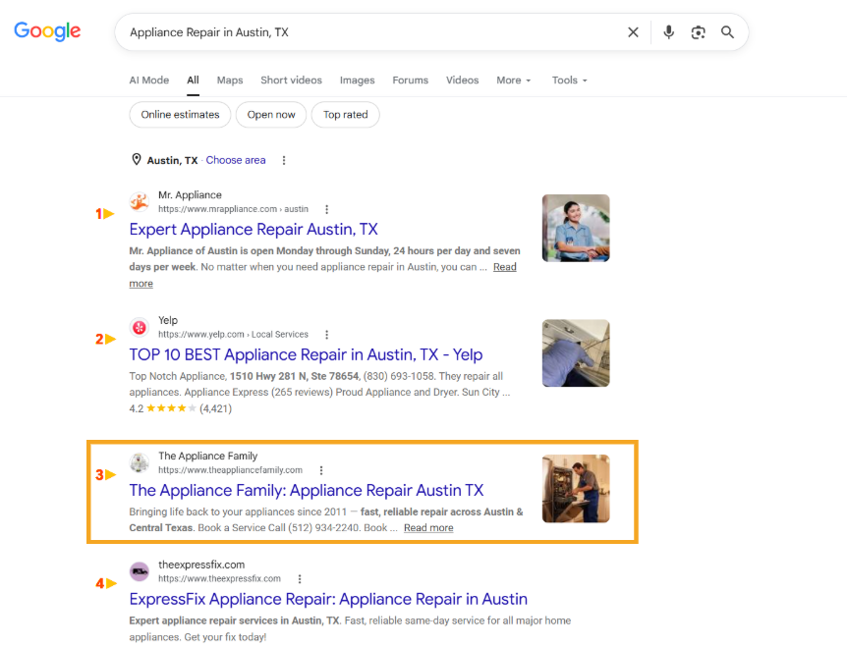Expand the More dropdown
Viewport: 847px width, 646px height.
coord(513,80)
